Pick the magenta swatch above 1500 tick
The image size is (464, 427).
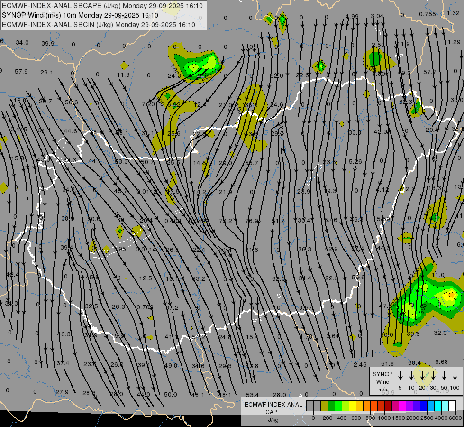click(402, 406)
